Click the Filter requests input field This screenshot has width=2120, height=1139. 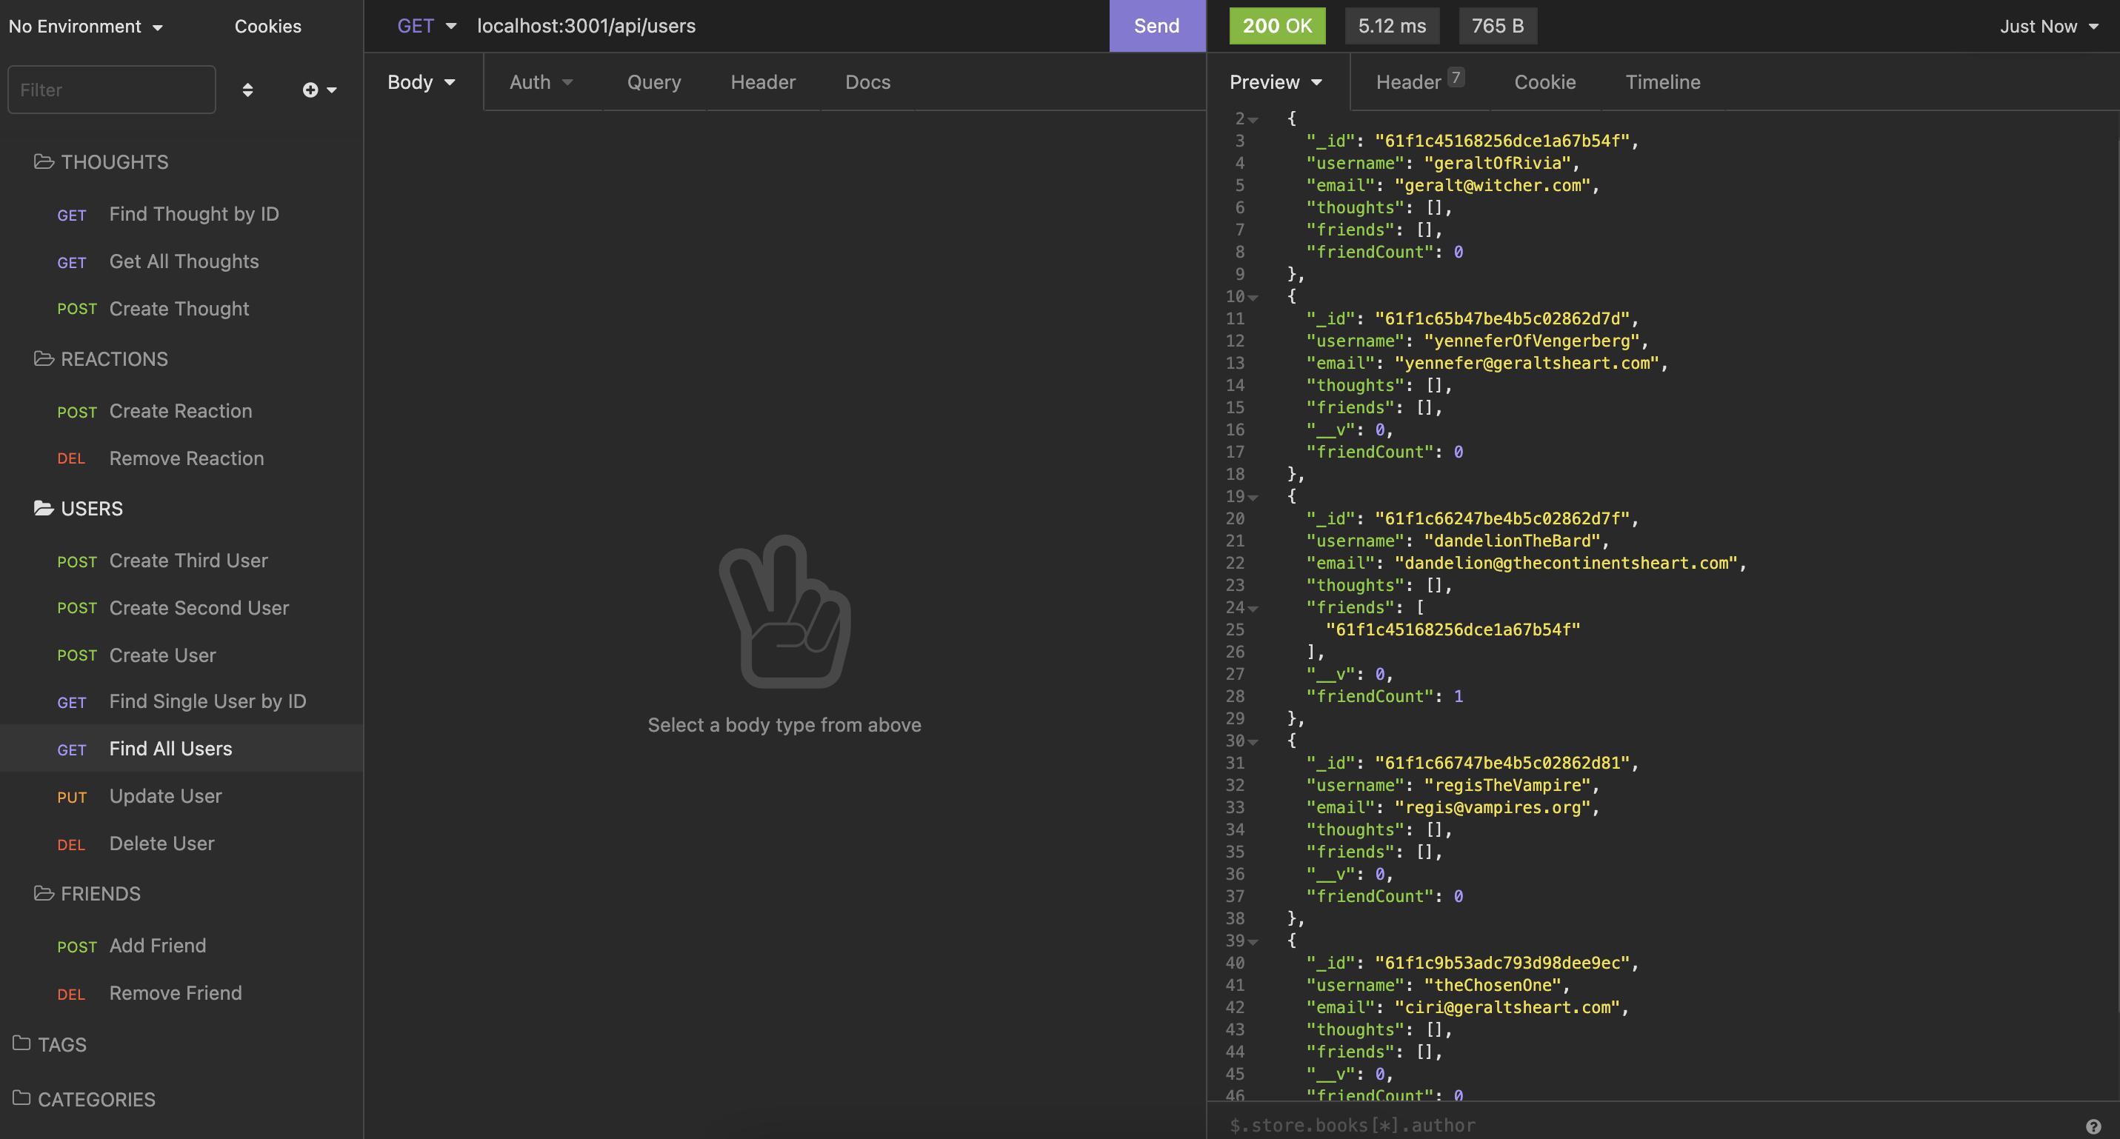pos(112,90)
